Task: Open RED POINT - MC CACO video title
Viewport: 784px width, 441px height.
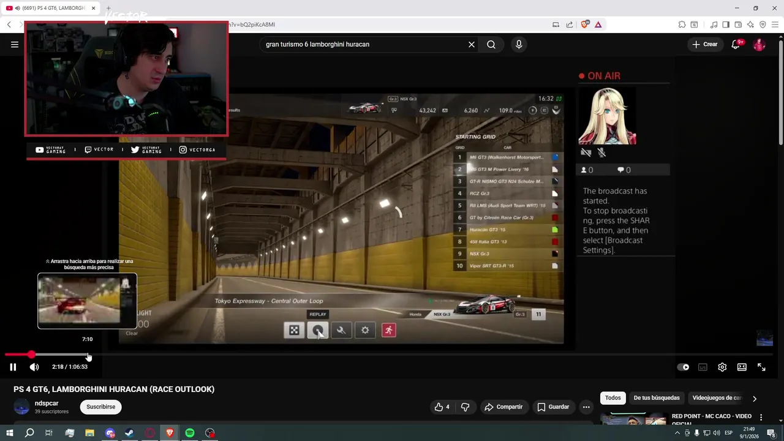Action: tap(711, 419)
